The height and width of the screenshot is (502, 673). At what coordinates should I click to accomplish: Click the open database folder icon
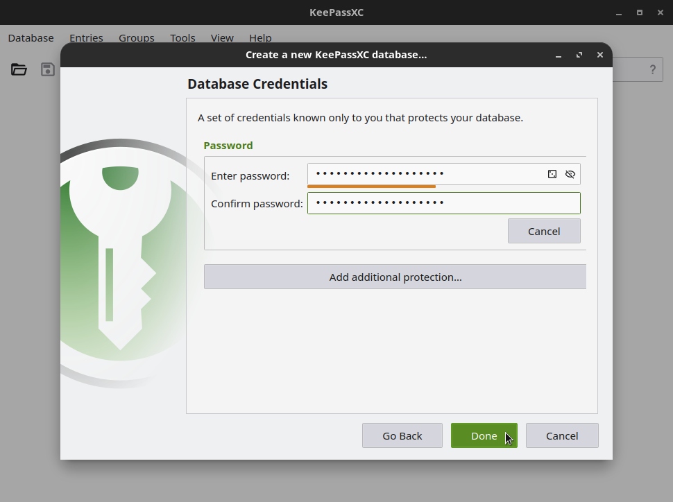tap(19, 69)
